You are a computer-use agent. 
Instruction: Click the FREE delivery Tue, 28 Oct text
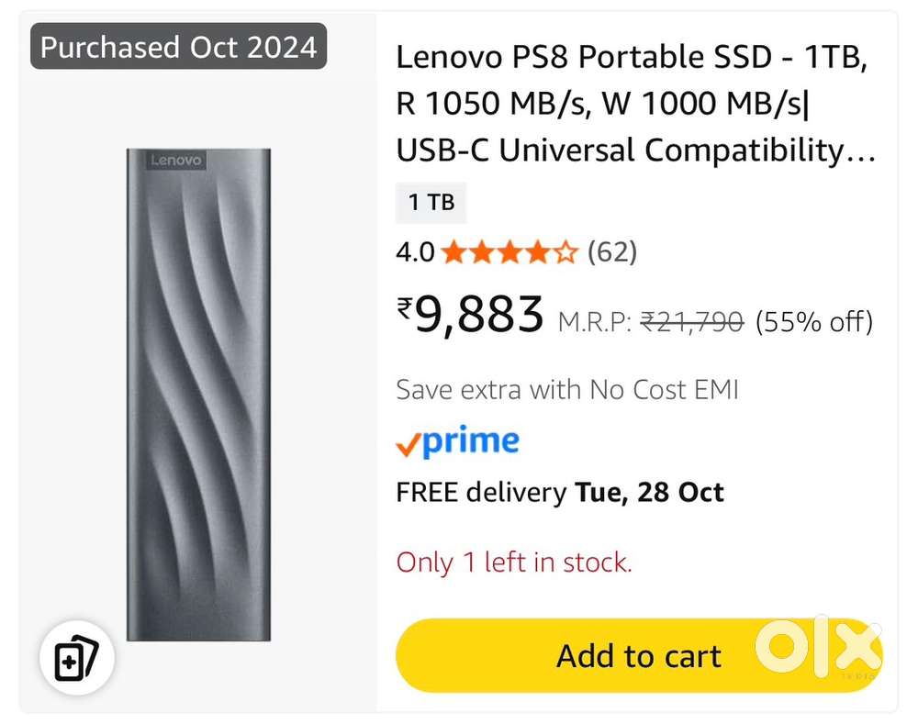(x=559, y=492)
